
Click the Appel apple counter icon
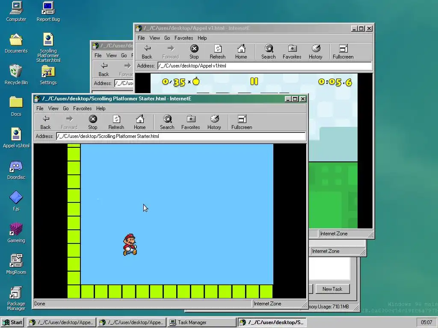(x=196, y=81)
